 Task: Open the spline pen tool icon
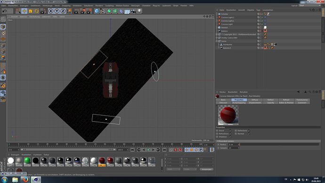click(x=103, y=11)
